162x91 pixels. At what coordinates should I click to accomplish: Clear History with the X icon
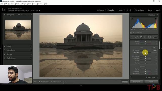pyautogui.click(x=31, y=54)
